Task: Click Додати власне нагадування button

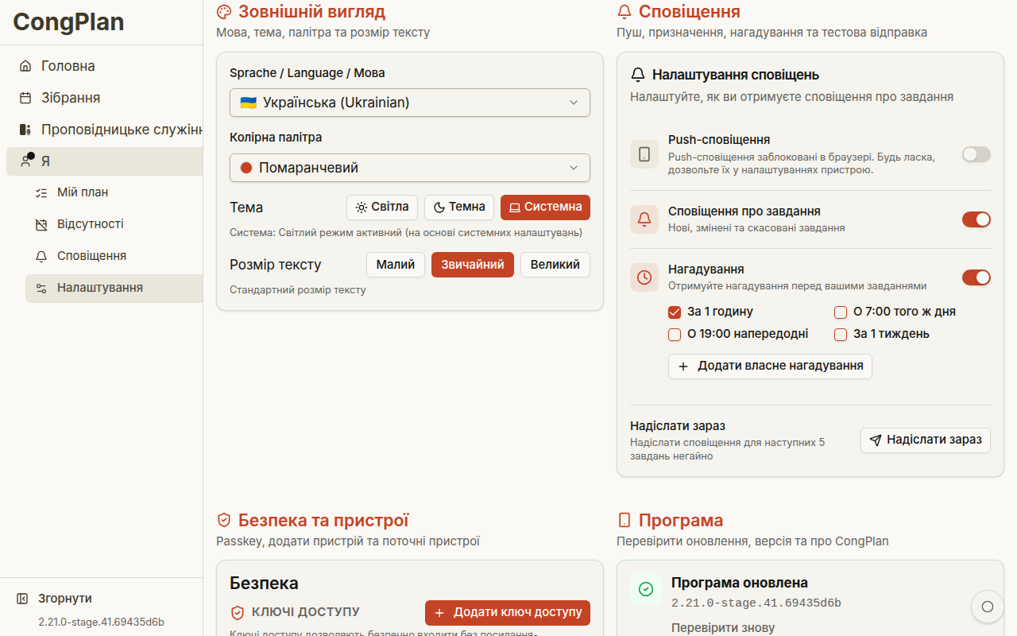Action: click(x=770, y=366)
